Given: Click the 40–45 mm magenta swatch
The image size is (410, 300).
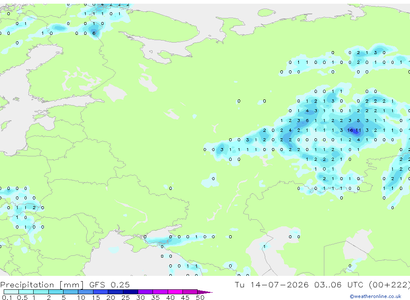Looking at the screenshot, I should click(175, 292).
